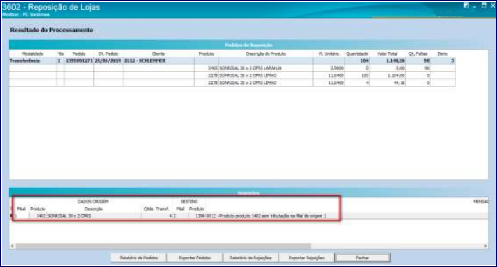Open the Relatório de Rejeições report
This screenshot has width=497, height=267.
[x=250, y=258]
